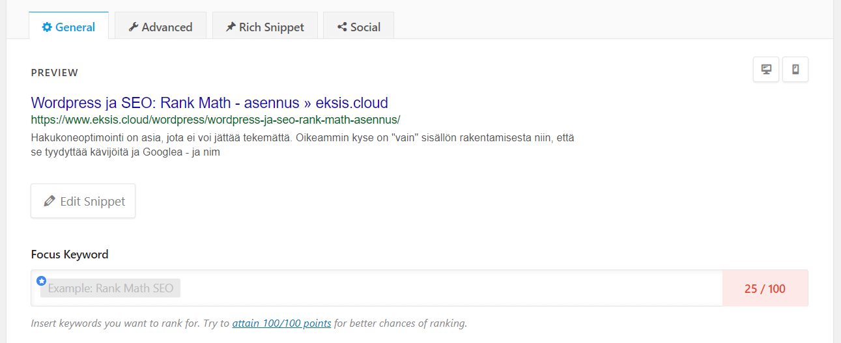Screen dimensions: 841x343
Task: Click the gear icon on General tab
Action: [x=47, y=27]
